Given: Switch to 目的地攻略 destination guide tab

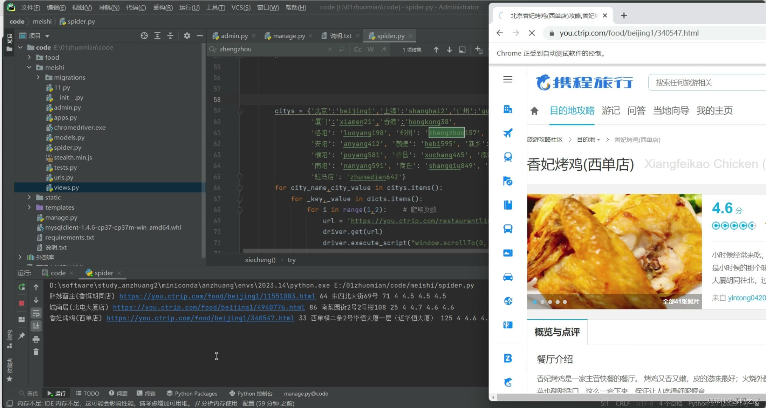Looking at the screenshot, I should pos(571,110).
